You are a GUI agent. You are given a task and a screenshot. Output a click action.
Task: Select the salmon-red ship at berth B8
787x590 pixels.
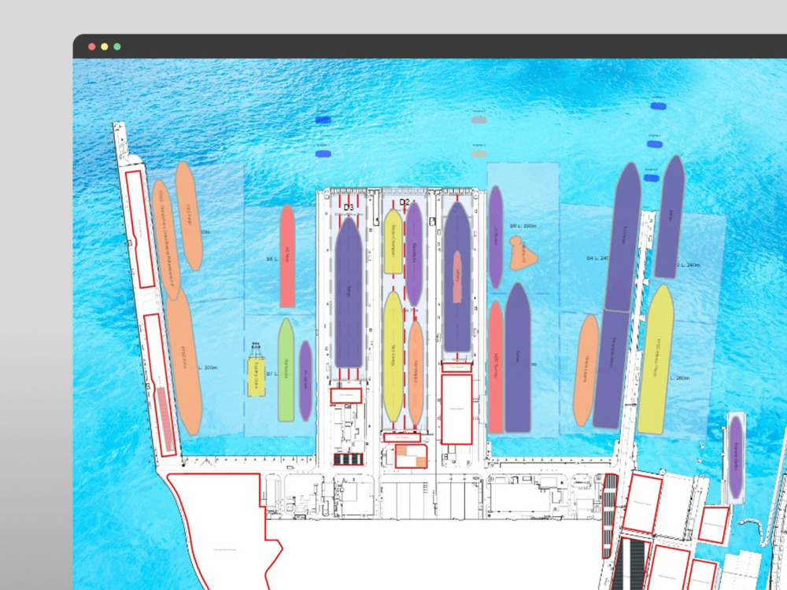pyautogui.click(x=287, y=256)
